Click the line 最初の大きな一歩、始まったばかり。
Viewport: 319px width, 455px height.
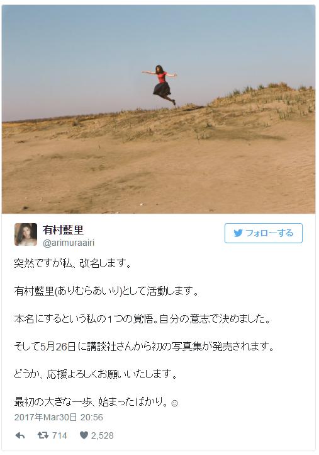click(x=91, y=402)
